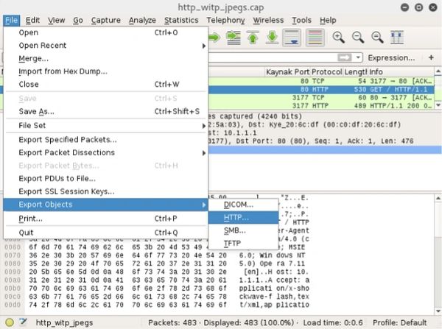Select the TCP row 54 3177 → 80
The height and width of the screenshot is (329, 442).
tap(321, 82)
